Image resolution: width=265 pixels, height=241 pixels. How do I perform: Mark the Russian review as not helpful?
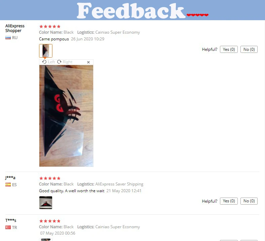point(249,49)
